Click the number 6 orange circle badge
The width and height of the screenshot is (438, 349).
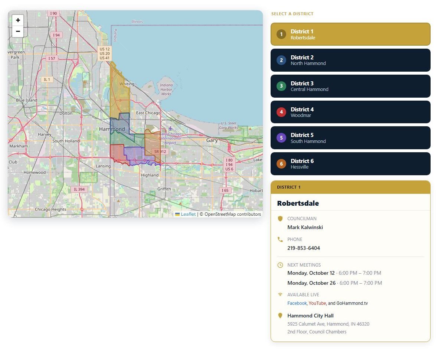pos(281,164)
